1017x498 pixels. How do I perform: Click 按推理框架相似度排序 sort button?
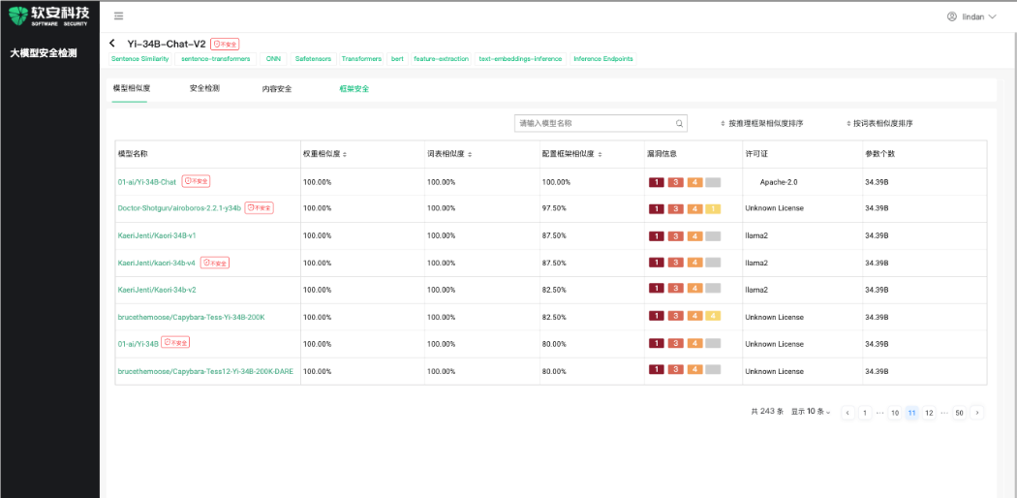(x=761, y=123)
